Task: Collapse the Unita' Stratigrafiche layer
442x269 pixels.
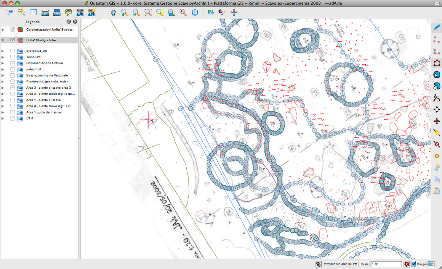Action: pyautogui.click(x=3, y=40)
